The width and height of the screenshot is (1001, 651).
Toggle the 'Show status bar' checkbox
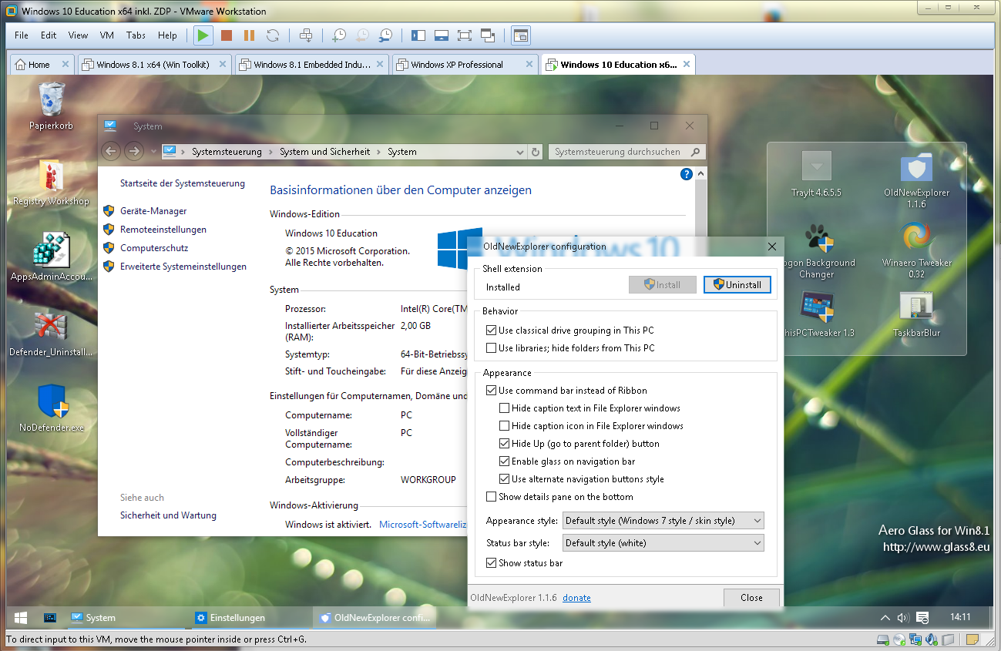[492, 563]
